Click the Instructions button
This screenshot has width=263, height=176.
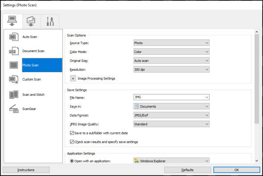[26, 170]
